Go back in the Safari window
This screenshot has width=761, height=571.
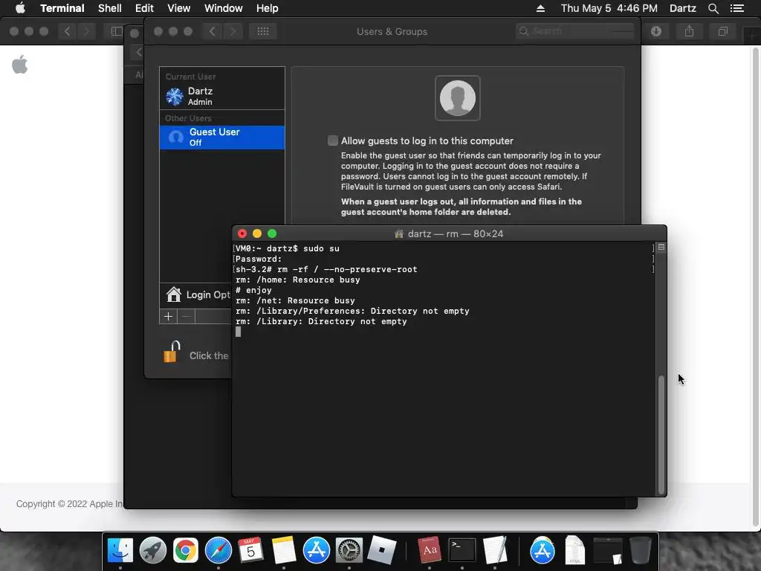[x=67, y=31]
